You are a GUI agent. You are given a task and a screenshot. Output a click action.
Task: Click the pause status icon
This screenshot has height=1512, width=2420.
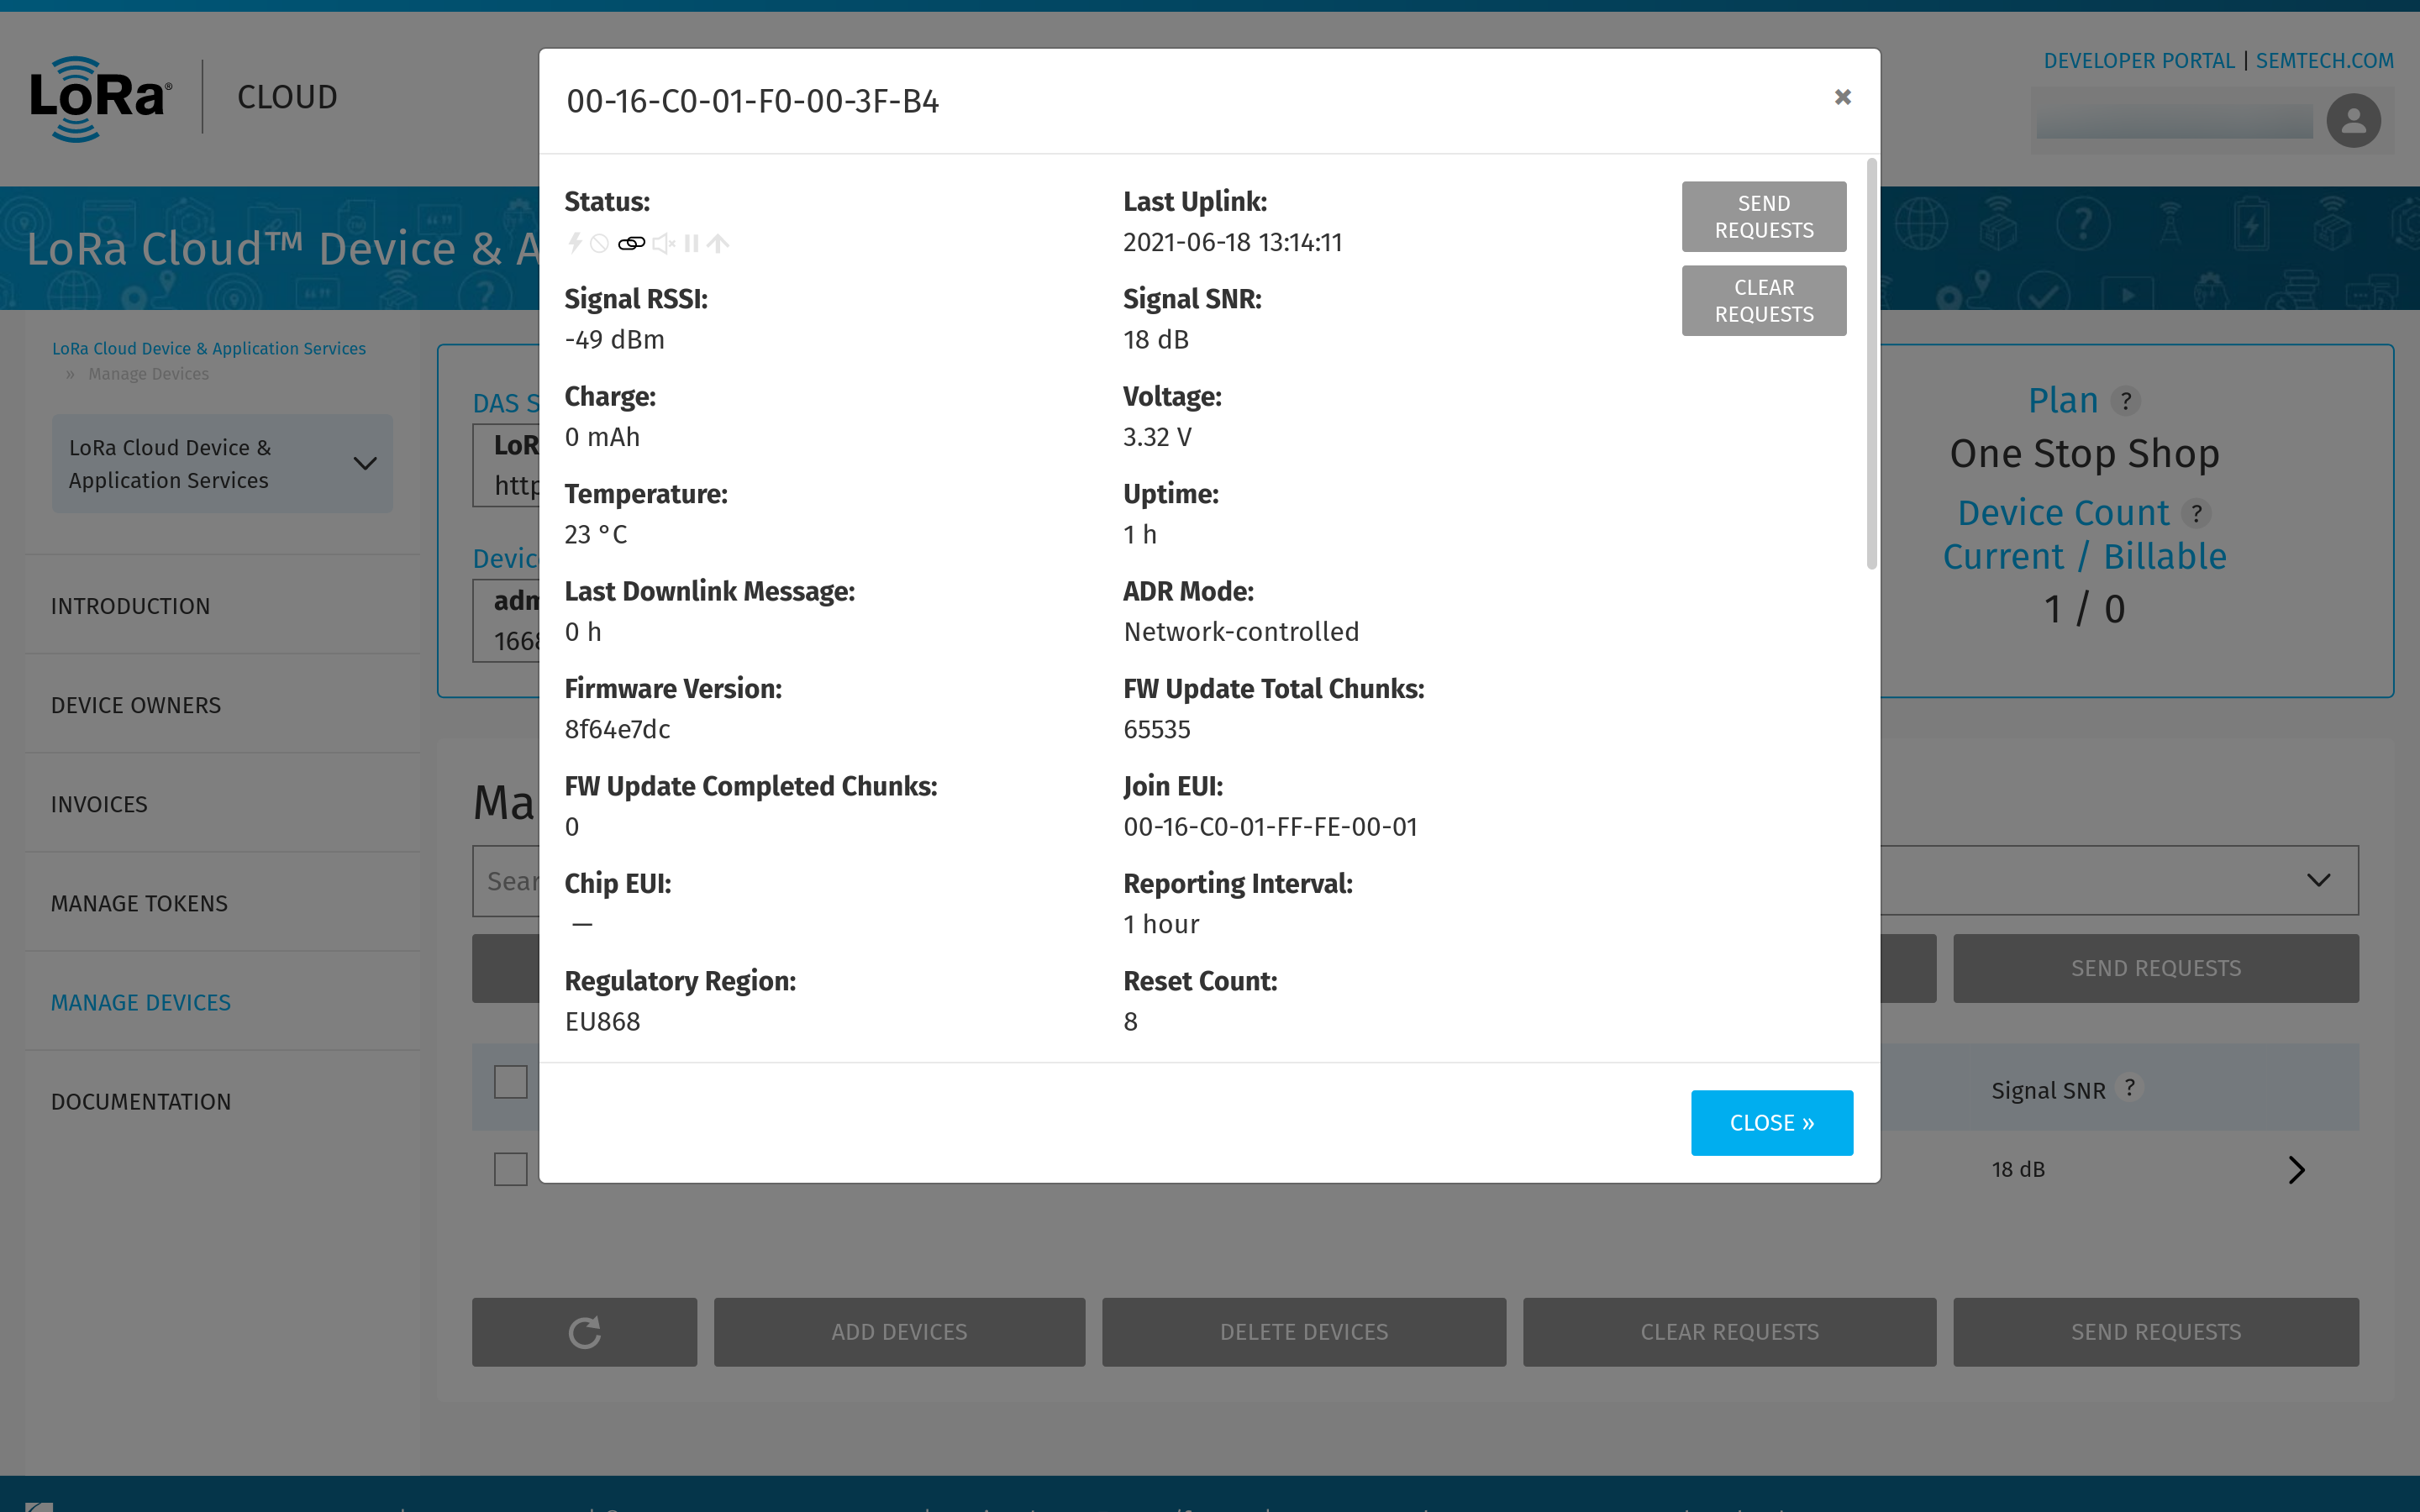click(691, 243)
